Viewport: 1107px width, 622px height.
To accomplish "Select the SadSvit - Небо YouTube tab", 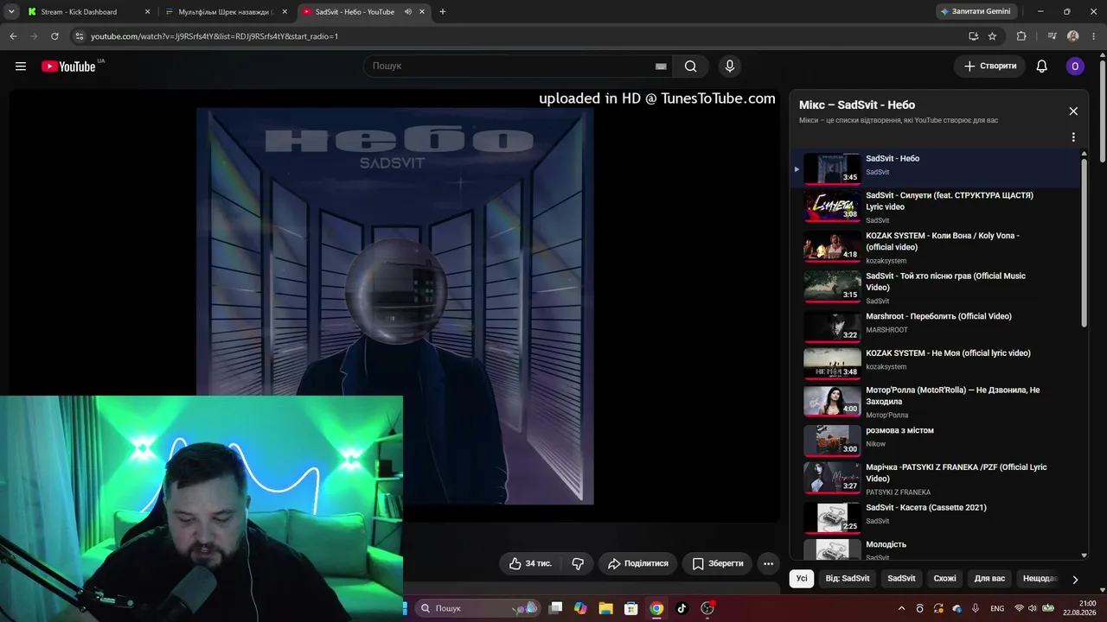I will (363, 12).
